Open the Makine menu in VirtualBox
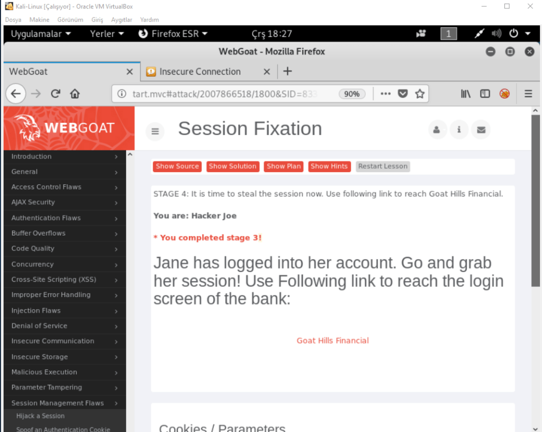The width and height of the screenshot is (542, 432). [39, 20]
